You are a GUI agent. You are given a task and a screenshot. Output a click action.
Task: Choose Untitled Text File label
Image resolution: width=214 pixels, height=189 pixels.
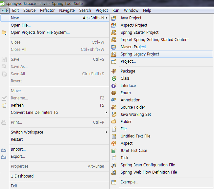coord(135,136)
